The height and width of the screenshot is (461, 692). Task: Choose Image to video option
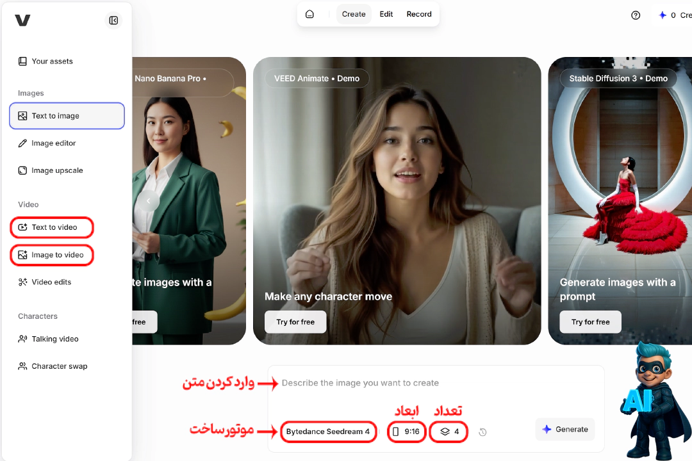click(57, 255)
